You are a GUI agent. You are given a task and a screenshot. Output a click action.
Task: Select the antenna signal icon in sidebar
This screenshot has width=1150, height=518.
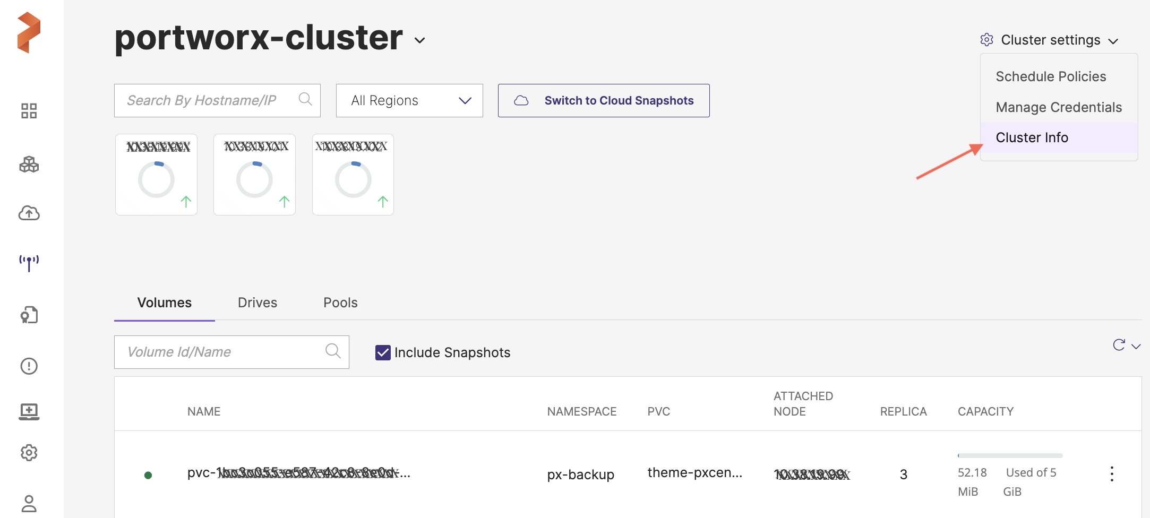tap(29, 262)
